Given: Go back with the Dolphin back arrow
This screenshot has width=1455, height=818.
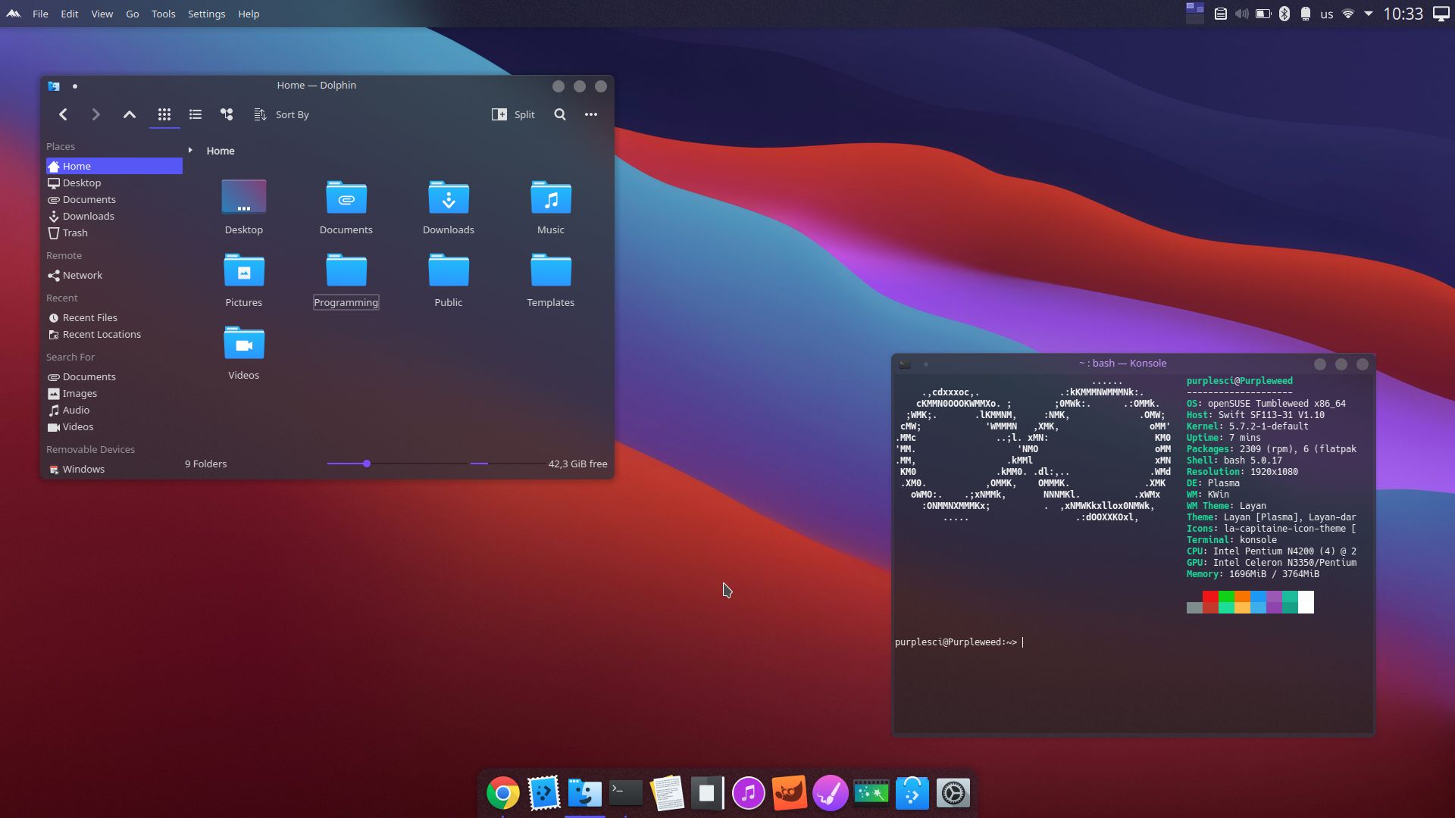Looking at the screenshot, I should (x=63, y=114).
